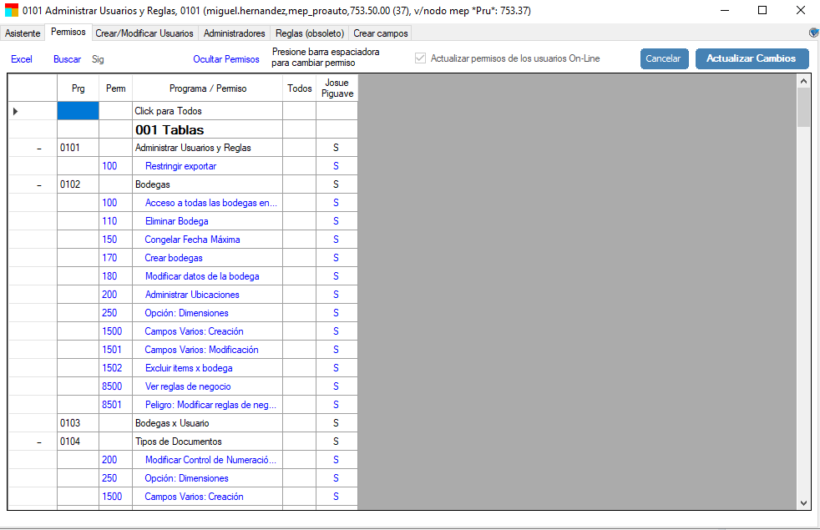
Task: Select the Crear bodegas permission
Action: [208, 258]
